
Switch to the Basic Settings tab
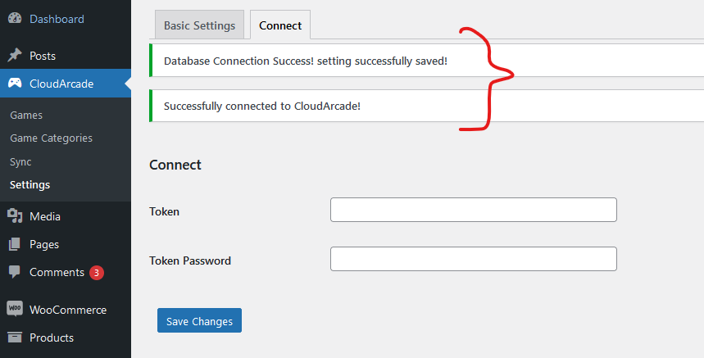(x=199, y=25)
